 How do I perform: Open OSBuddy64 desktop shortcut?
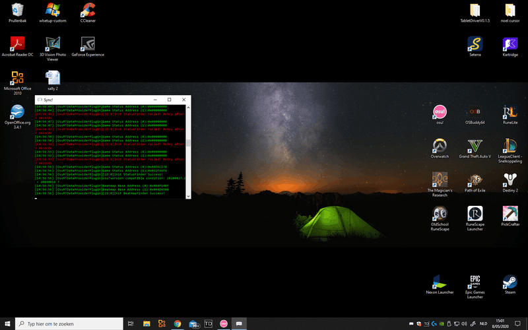(475, 114)
